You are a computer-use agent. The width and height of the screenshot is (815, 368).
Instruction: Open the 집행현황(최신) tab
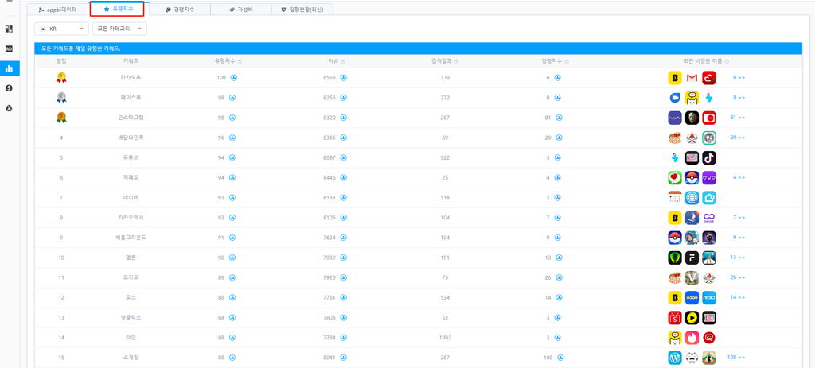point(302,10)
